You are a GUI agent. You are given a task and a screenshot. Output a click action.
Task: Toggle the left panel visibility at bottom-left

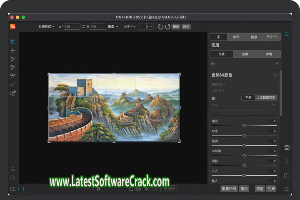click(x=12, y=189)
